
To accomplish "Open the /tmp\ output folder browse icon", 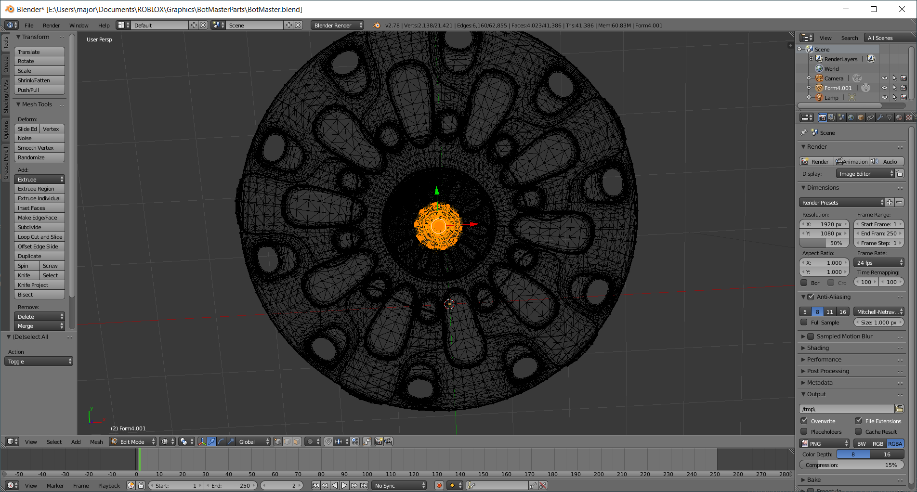I will (x=899, y=409).
